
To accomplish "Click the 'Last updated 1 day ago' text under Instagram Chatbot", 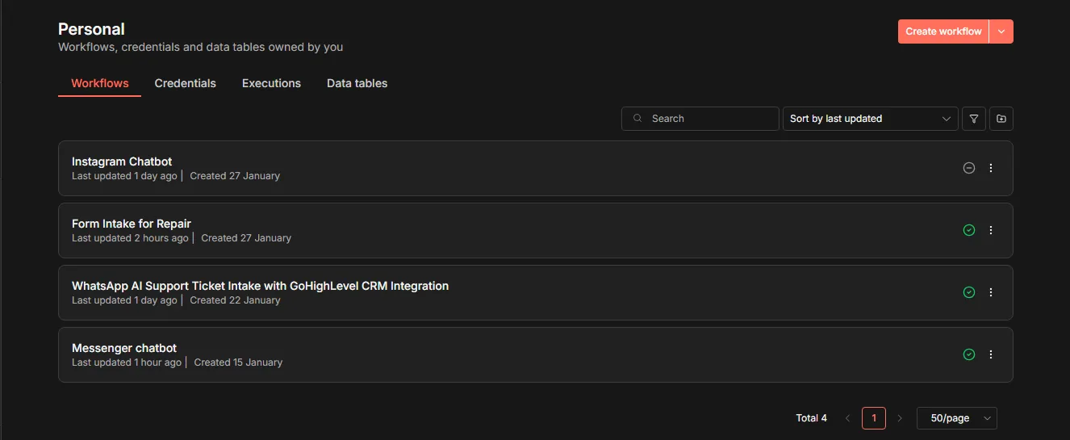I will [124, 176].
